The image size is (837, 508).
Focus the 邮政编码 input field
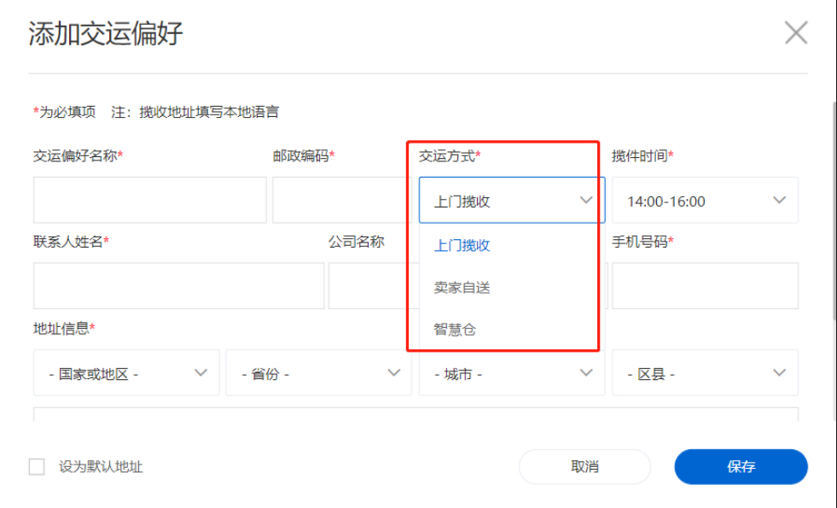pyautogui.click(x=341, y=201)
